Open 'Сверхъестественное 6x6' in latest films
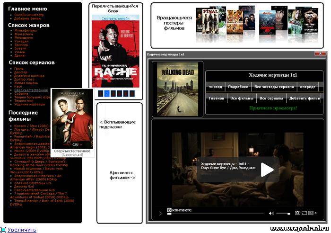Viewport: 331px width, 233px height. (35, 190)
